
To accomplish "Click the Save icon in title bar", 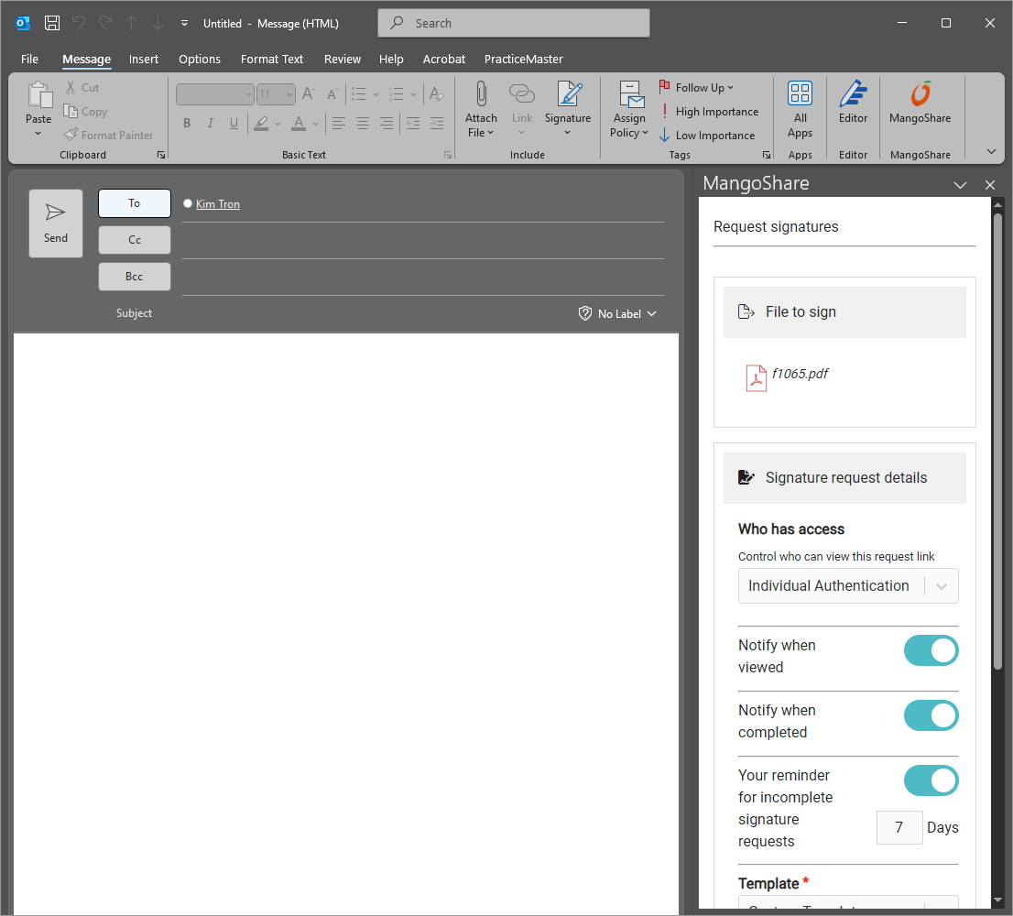I will click(52, 23).
